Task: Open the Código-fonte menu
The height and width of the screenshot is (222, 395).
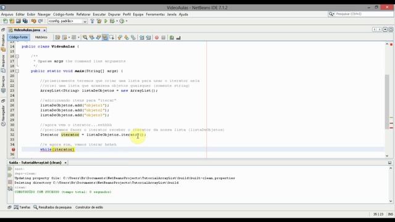Action: click(64, 14)
